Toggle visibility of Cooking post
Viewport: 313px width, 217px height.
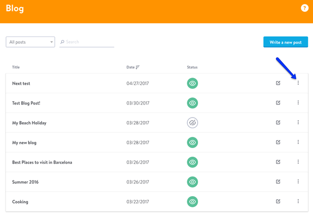(x=192, y=202)
